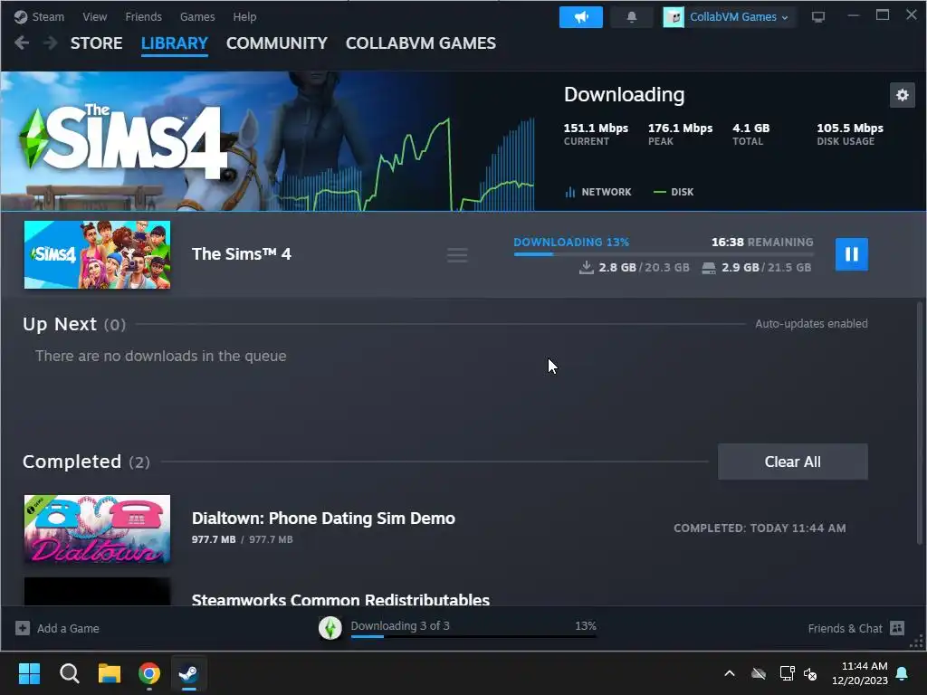927x695 pixels.
Task: Click Steam icon in the taskbar
Action: click(188, 673)
